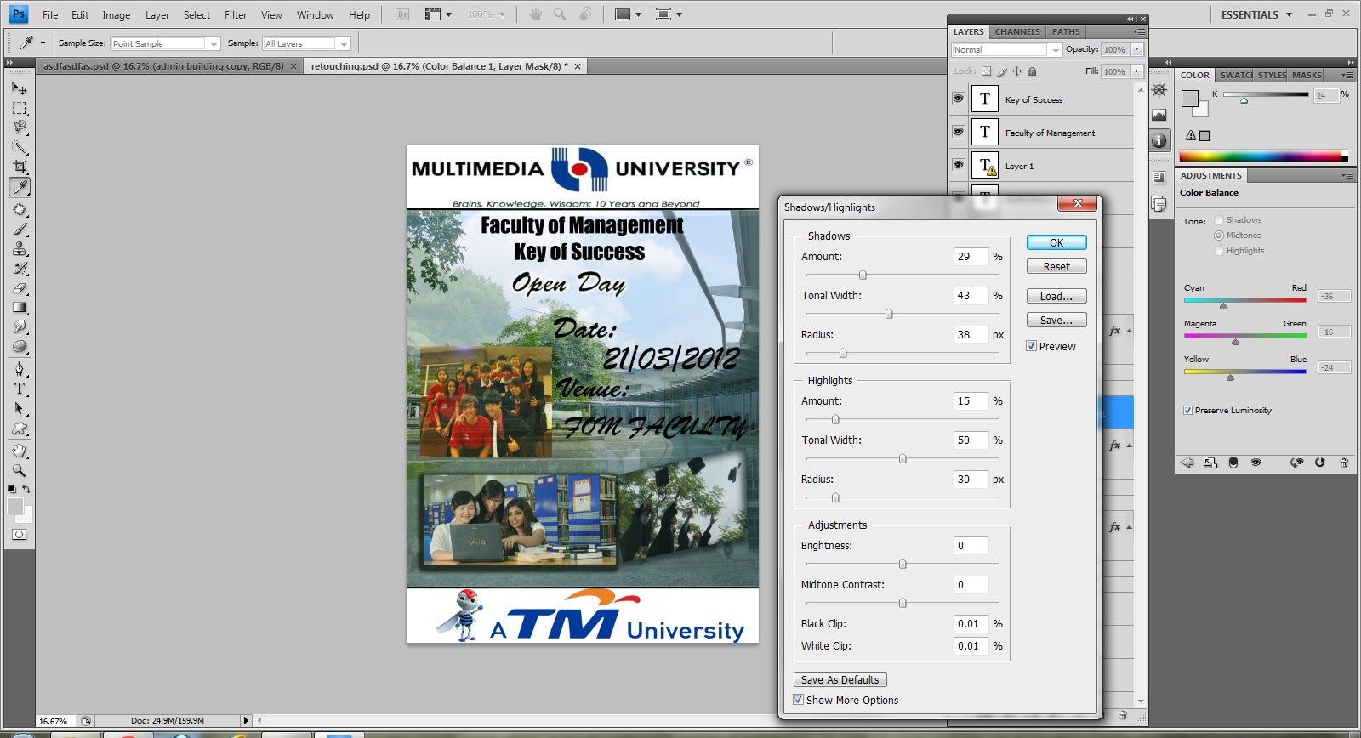The width and height of the screenshot is (1361, 738).
Task: Select the Move tool
Action: (20, 88)
